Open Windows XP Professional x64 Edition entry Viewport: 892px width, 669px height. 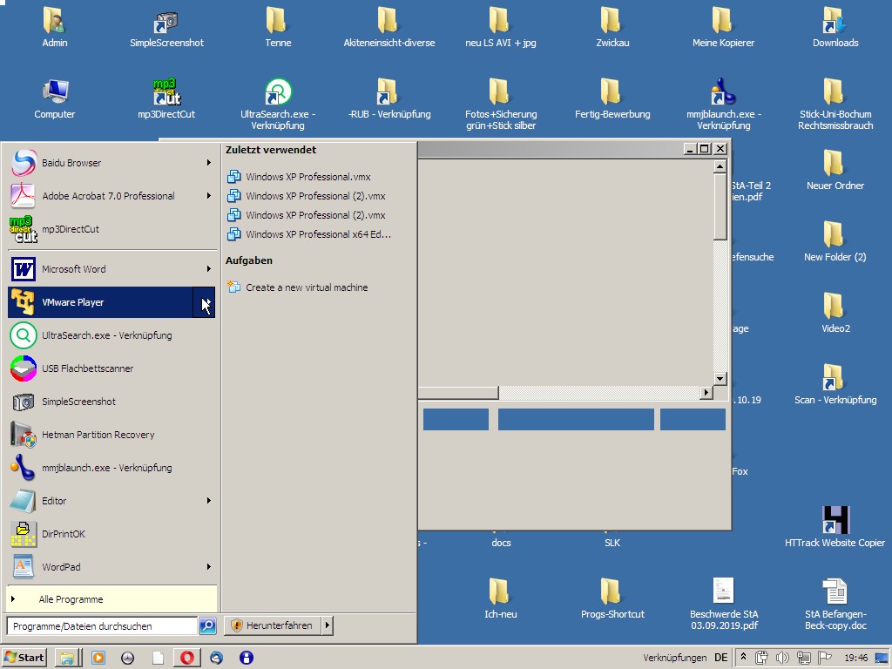(317, 234)
